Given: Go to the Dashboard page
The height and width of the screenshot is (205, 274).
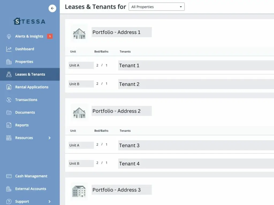Looking at the screenshot, I should click(x=25, y=49).
